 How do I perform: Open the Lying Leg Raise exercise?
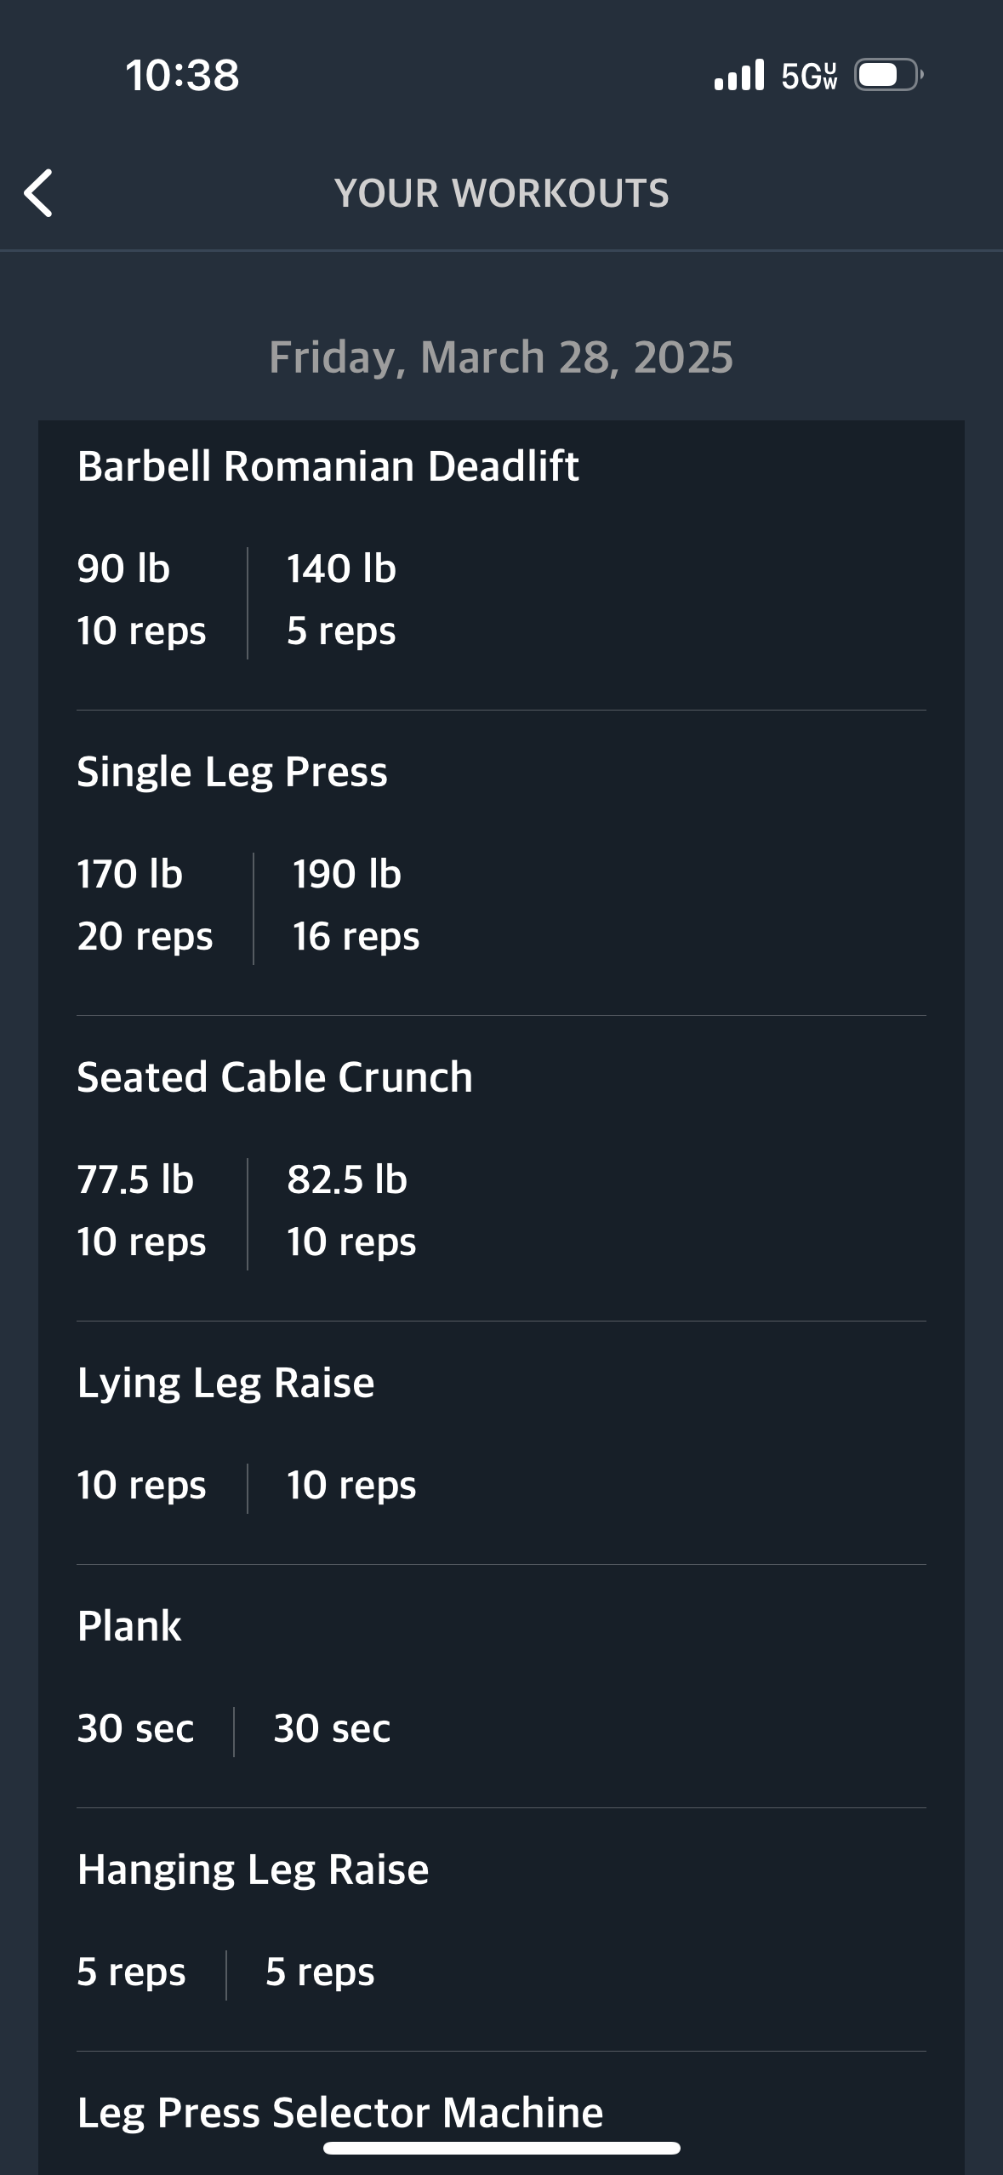(x=225, y=1383)
